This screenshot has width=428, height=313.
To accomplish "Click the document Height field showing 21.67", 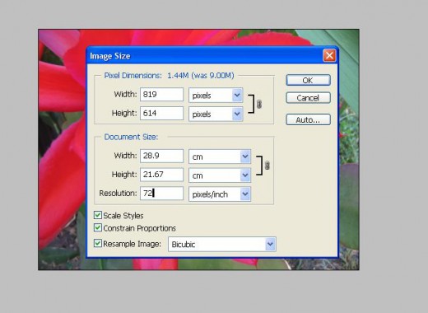I will pyautogui.click(x=161, y=175).
